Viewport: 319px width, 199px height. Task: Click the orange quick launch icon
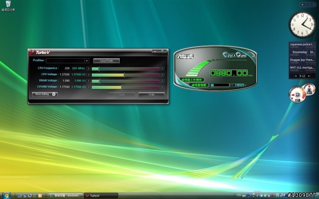pos(40,196)
